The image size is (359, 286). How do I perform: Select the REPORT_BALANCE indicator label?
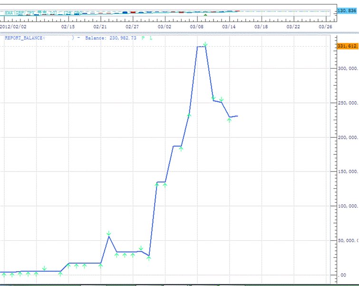click(25, 38)
